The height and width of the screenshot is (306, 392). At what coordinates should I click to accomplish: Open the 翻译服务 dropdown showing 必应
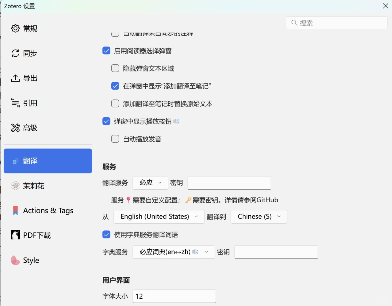150,183
